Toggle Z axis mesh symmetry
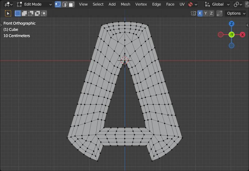The width and height of the screenshot is (249, 171). tap(211, 13)
